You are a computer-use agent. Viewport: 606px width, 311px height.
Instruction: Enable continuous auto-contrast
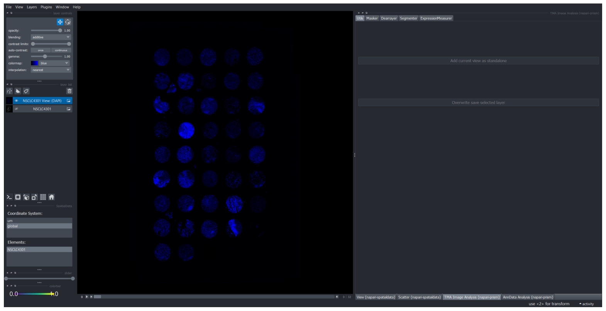61,50
